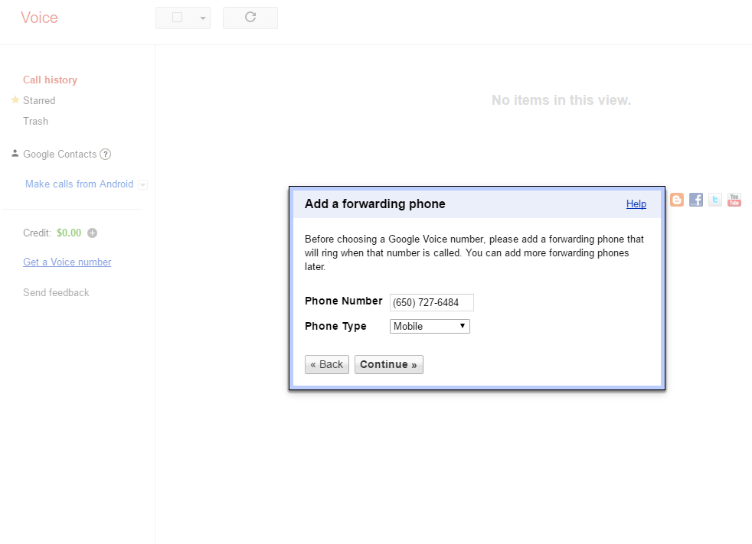The width and height of the screenshot is (752, 544).
Task: Click the Back button
Action: pos(327,365)
